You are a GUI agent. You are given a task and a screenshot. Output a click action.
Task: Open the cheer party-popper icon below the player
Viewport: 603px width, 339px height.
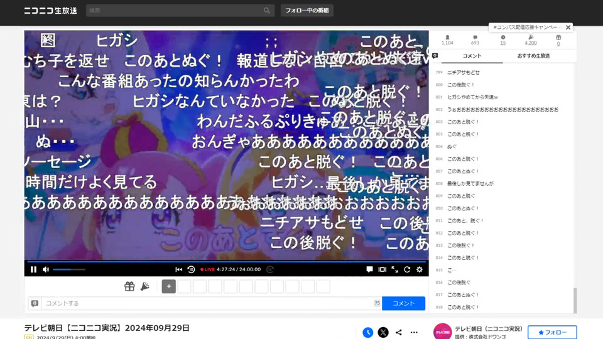click(x=144, y=286)
